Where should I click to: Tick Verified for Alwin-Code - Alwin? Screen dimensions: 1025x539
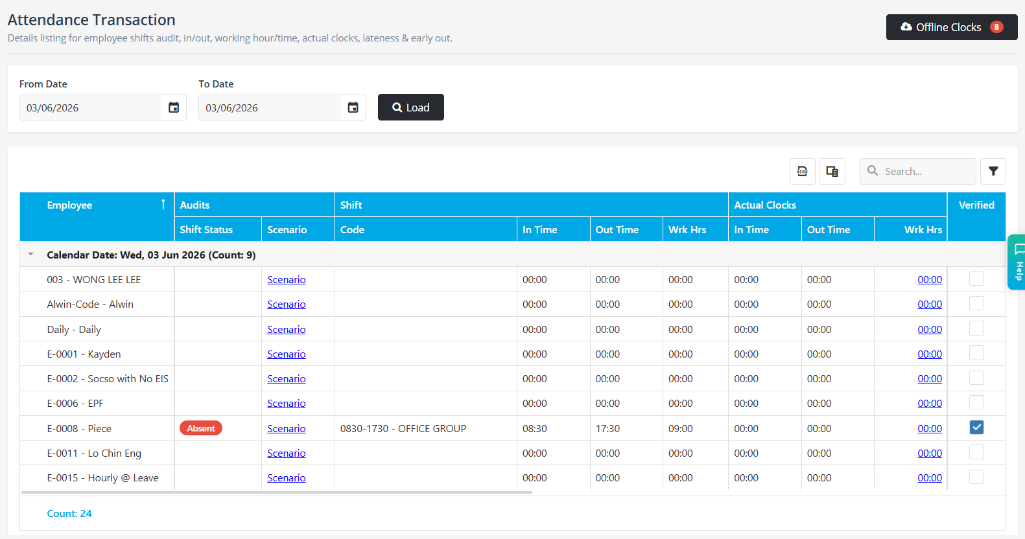coord(976,303)
